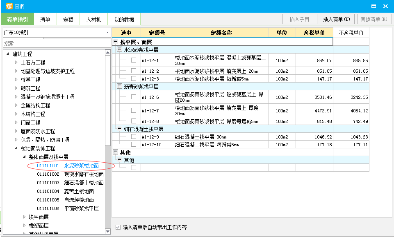Expand the 橡塑面层 node

tap(24, 225)
